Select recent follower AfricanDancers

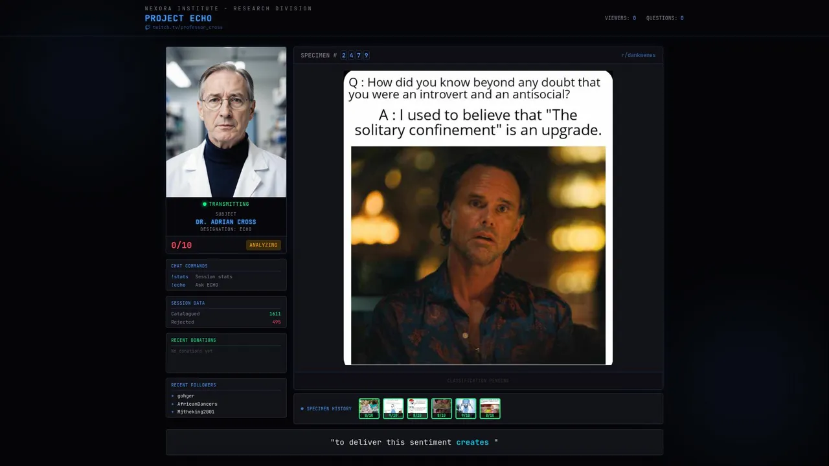(x=197, y=404)
